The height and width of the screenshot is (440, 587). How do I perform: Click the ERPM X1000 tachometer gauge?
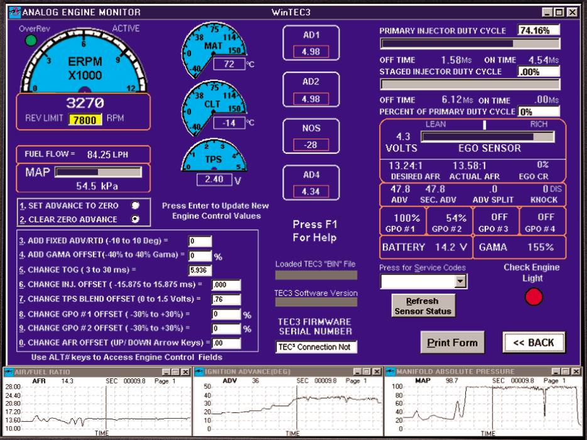[x=84, y=60]
